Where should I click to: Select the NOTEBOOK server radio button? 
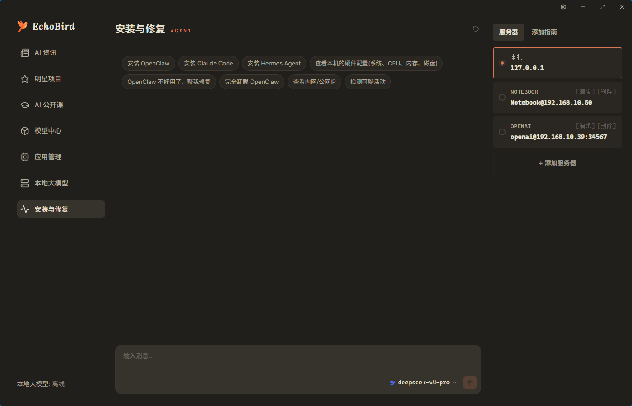[x=502, y=97]
